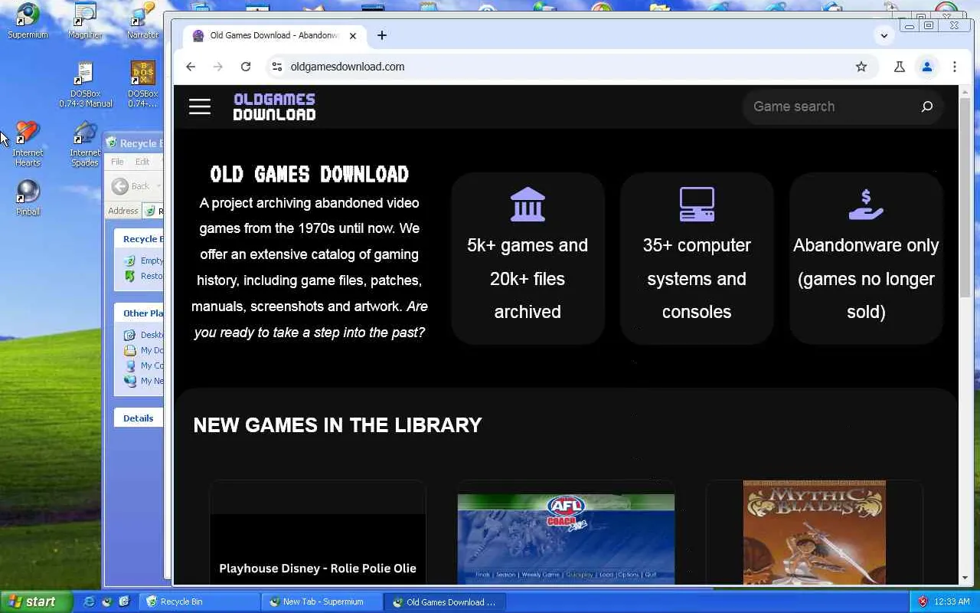Click the Address field in Recycle Bin window
980x613 pixels.
point(152,211)
